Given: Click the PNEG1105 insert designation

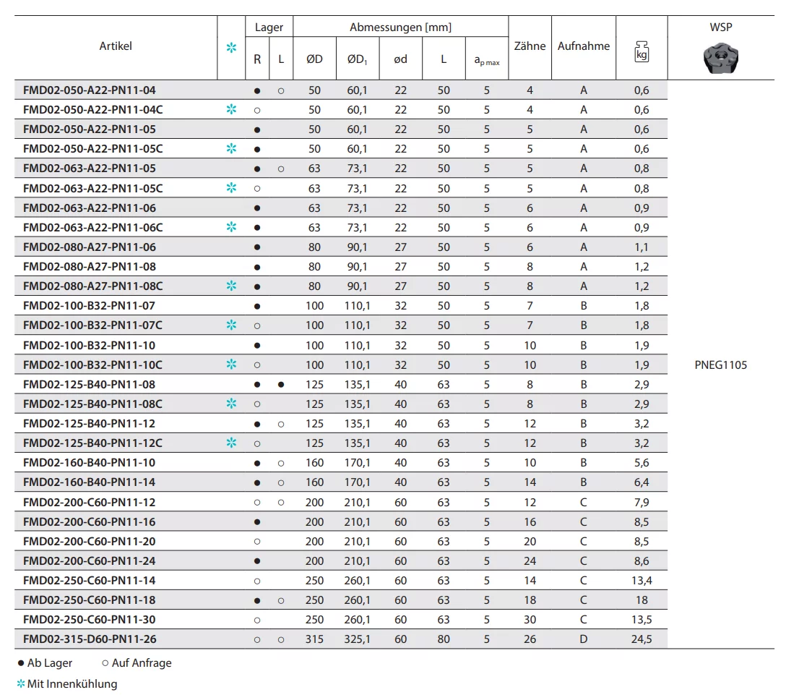Looking at the screenshot, I should pyautogui.click(x=720, y=365).
